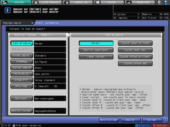This screenshot has height=127, width=170.
Task: Open the Couleur papier setting
Action: click(x=22, y=68)
